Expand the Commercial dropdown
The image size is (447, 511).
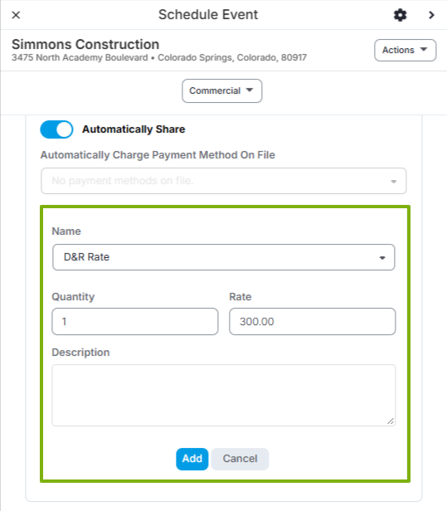(x=222, y=90)
